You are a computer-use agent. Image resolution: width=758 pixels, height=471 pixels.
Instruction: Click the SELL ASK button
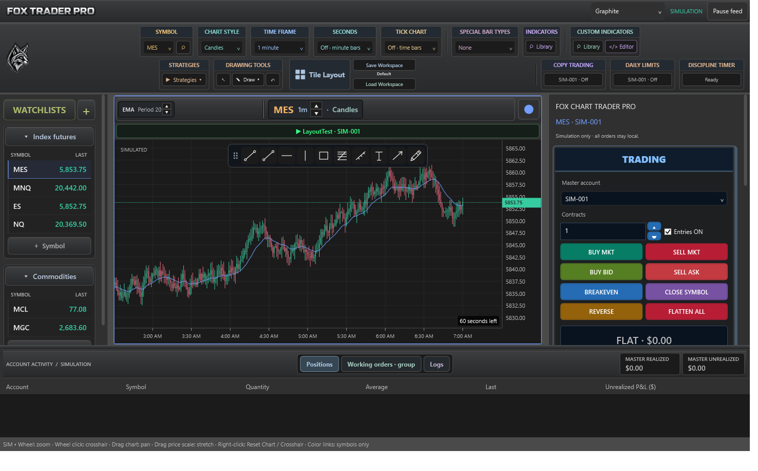click(x=686, y=272)
